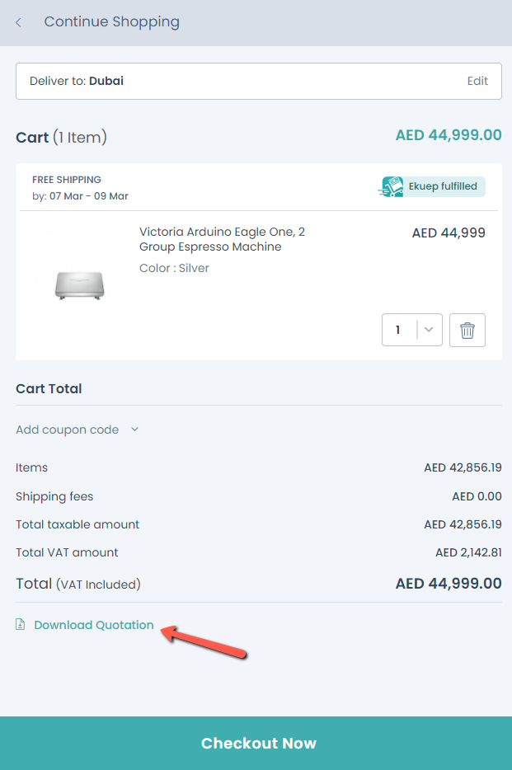Open the quantity dropdown showing 1
This screenshot has height=770, width=512.
point(412,330)
